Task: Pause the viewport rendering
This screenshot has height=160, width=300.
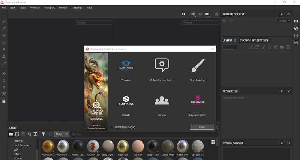Action: pyautogui.click(x=183, y=14)
